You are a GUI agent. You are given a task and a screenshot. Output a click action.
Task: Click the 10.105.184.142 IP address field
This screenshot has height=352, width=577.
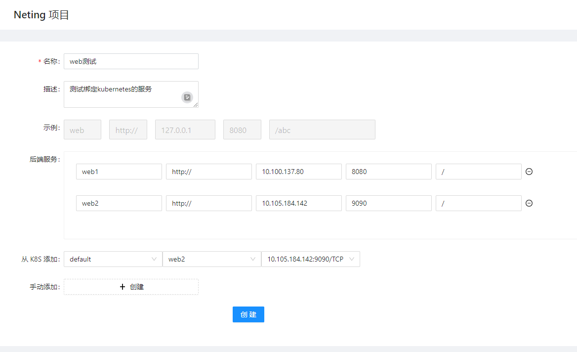click(x=298, y=203)
